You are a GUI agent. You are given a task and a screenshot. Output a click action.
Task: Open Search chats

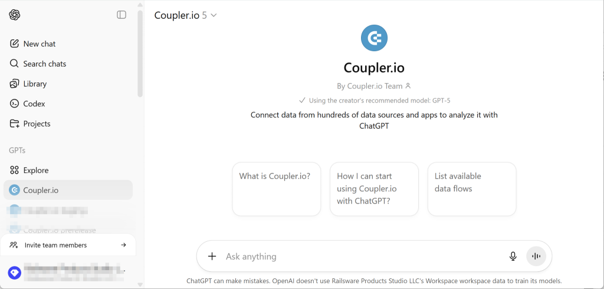point(44,64)
